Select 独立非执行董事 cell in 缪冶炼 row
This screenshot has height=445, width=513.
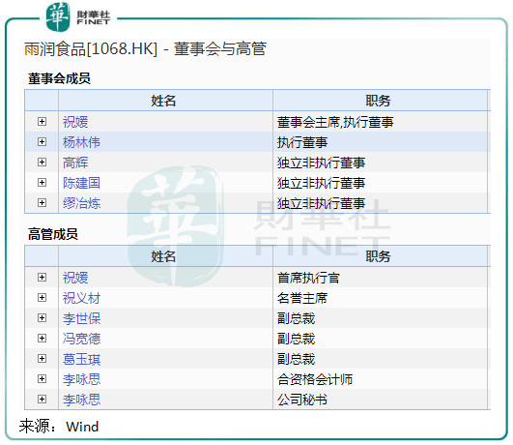pos(380,203)
